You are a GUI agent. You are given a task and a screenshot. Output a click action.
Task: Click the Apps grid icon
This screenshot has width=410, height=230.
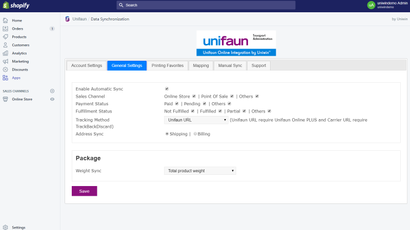click(6, 78)
